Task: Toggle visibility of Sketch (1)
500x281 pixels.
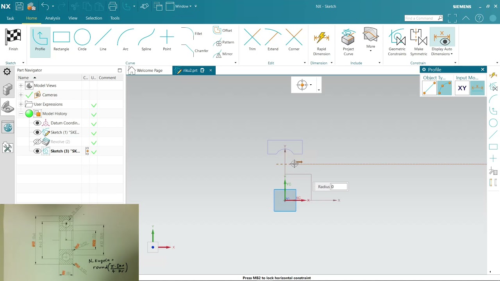Action: click(x=37, y=132)
